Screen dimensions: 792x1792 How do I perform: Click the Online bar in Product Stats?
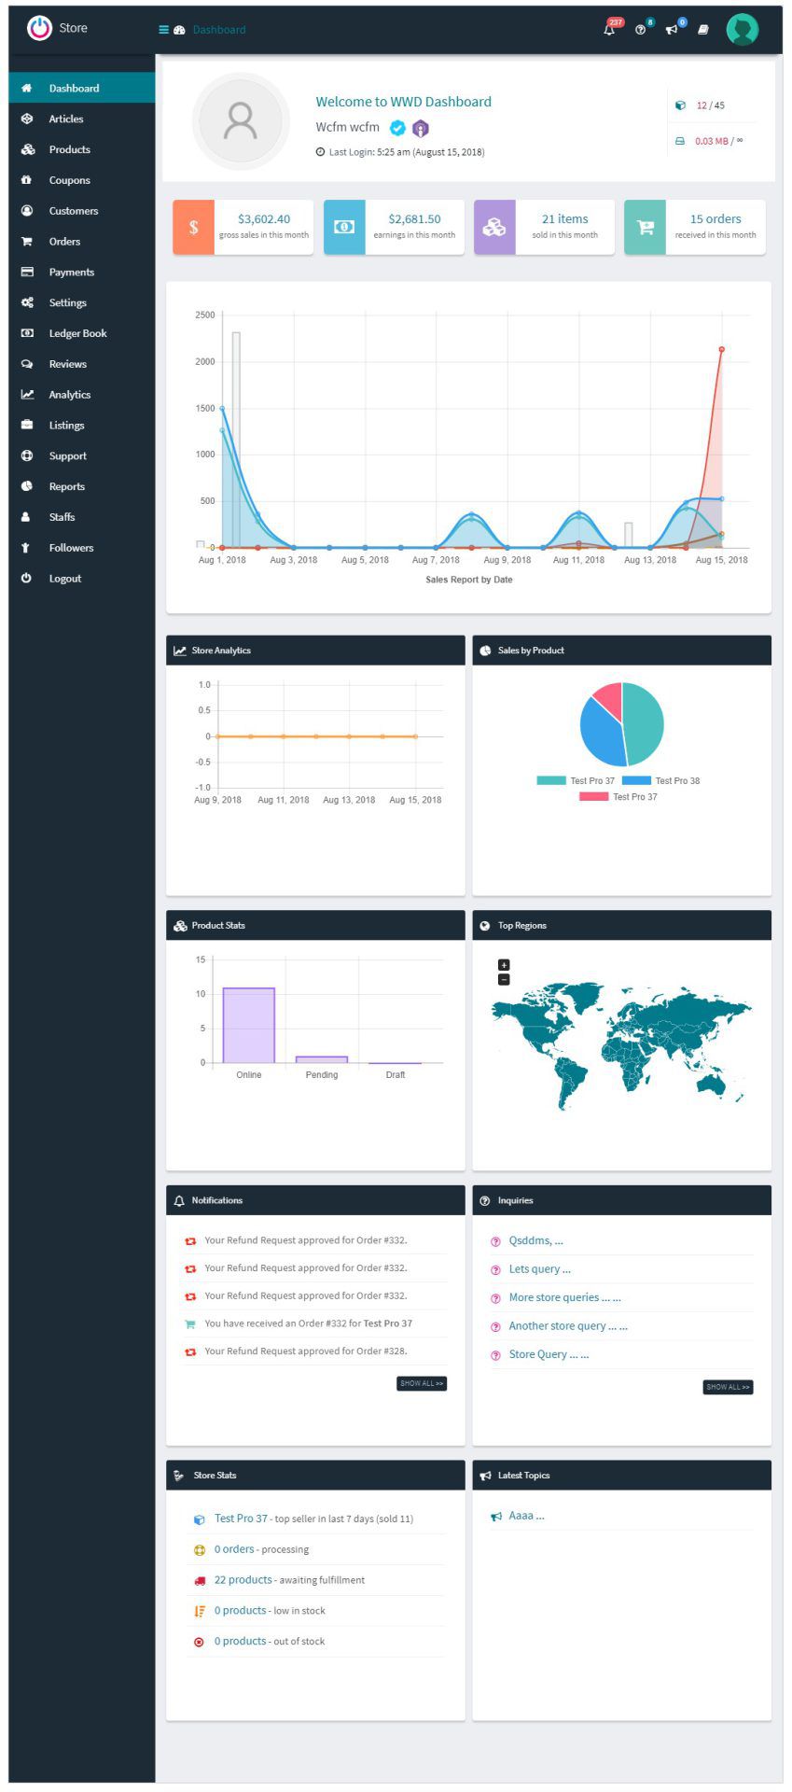[x=248, y=1025]
